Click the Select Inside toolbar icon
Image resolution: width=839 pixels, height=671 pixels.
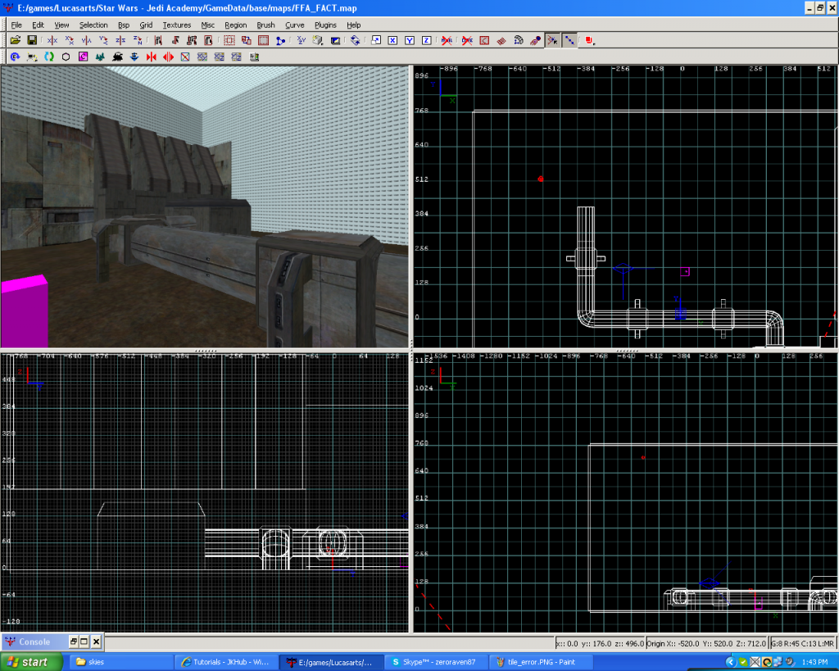pos(209,40)
